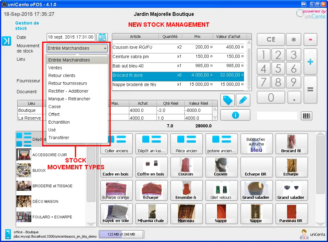Click the barcode scan icon
This screenshot has width=328, height=242.
click(307, 116)
